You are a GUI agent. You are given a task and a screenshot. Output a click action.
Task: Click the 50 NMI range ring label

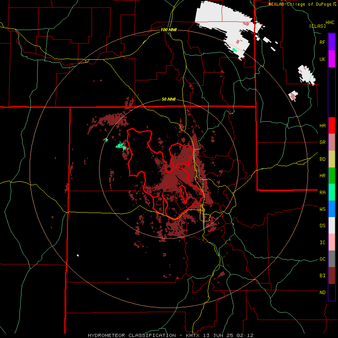coord(169,100)
